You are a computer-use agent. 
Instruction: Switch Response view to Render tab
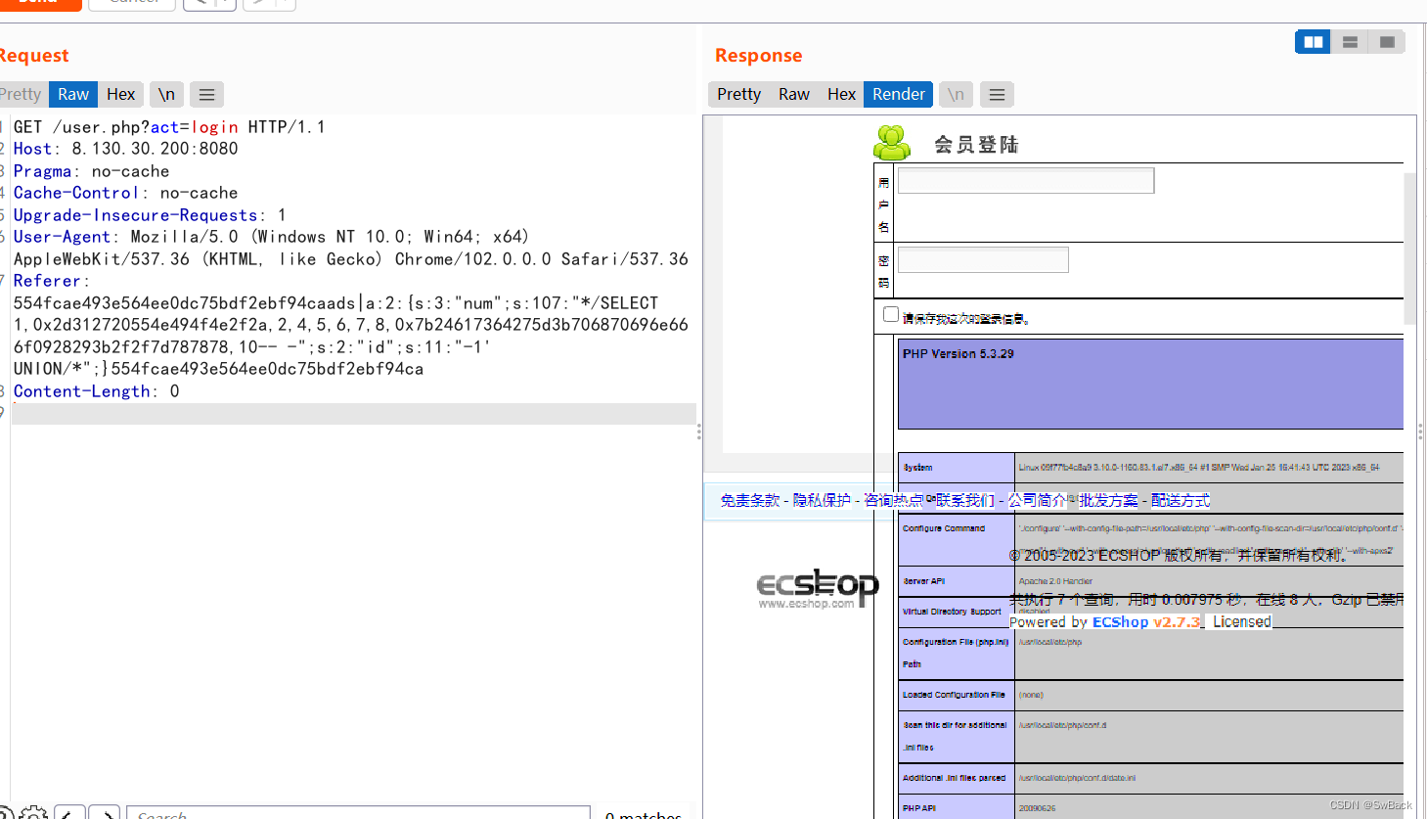[x=899, y=95]
